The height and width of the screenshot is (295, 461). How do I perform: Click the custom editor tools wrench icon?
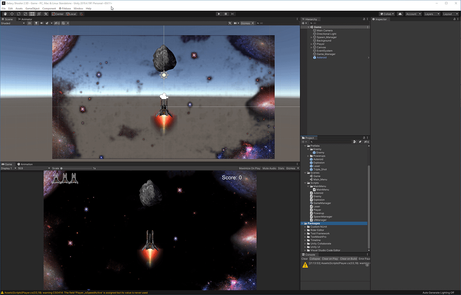click(46, 14)
